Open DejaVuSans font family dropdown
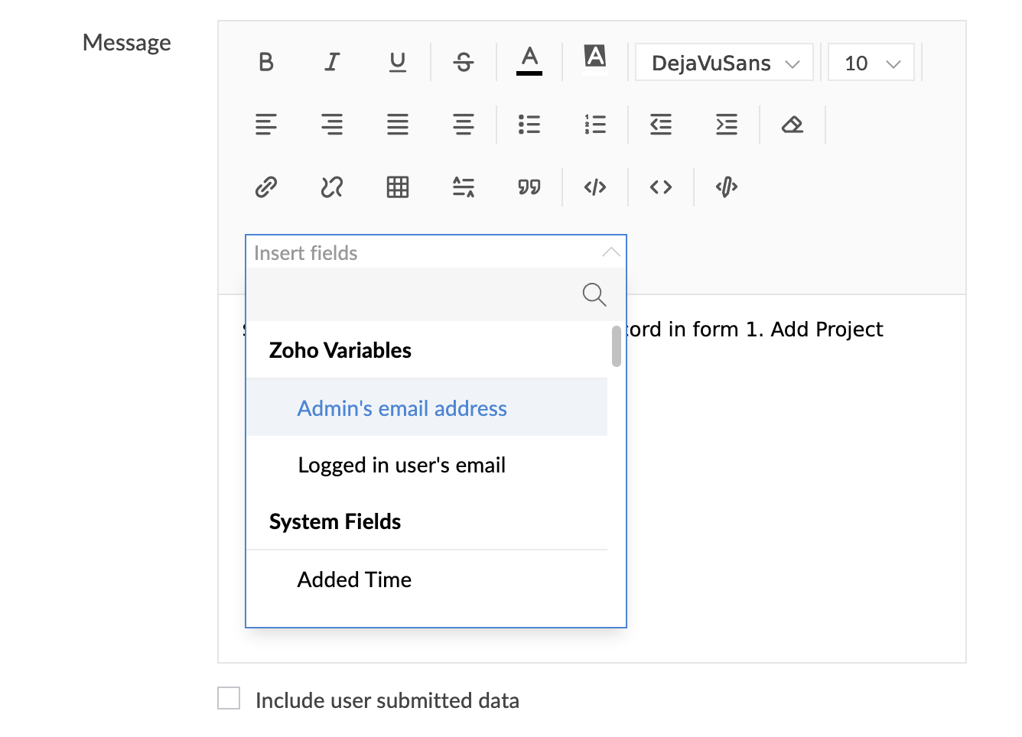The height and width of the screenshot is (737, 1022). [724, 63]
